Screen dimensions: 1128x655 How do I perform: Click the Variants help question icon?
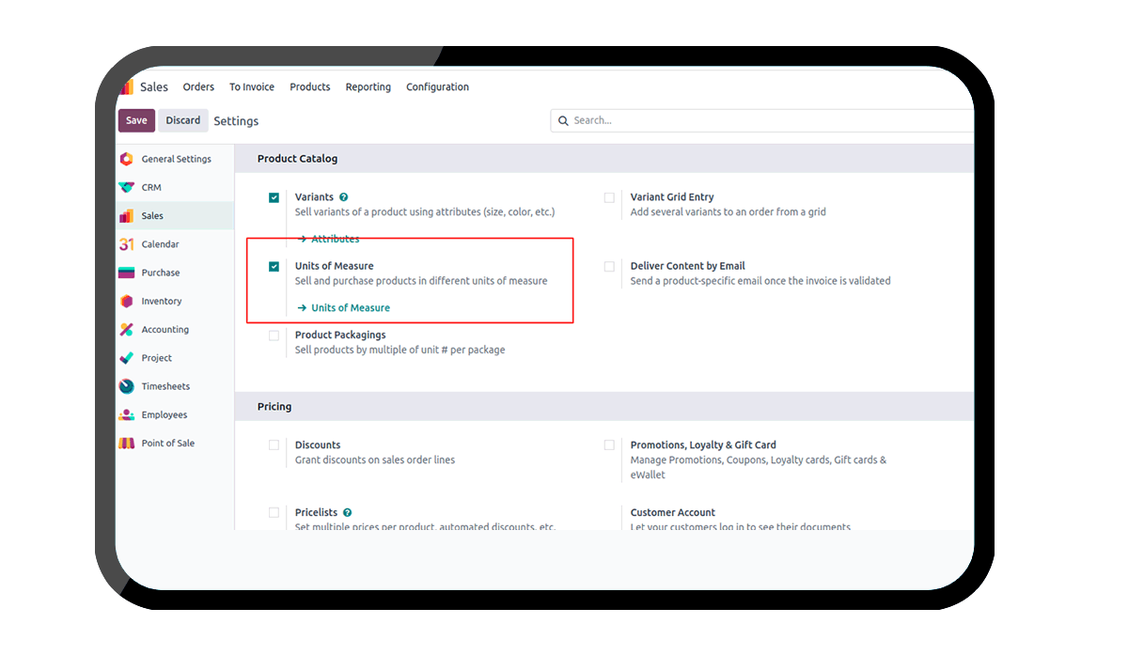[344, 197]
